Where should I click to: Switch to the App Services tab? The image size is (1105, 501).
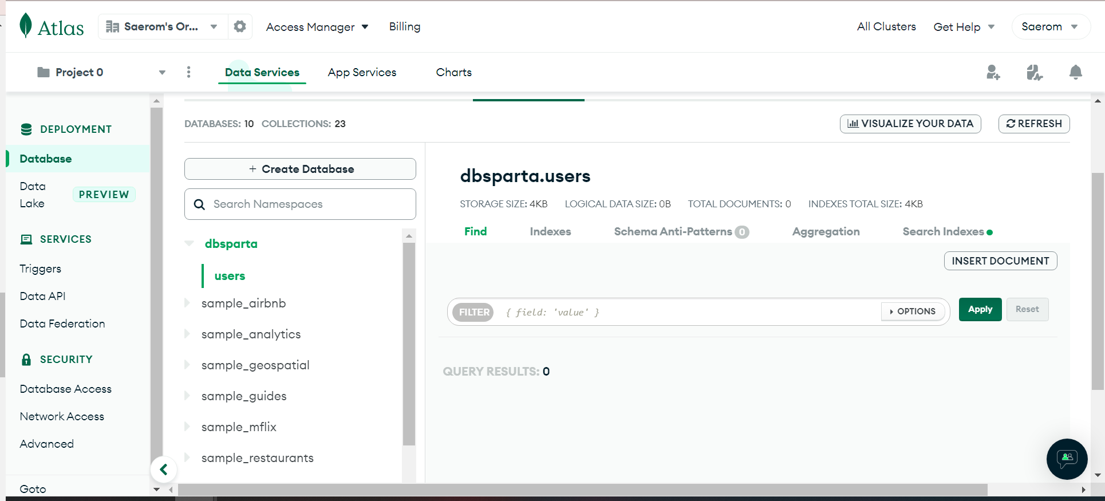click(x=362, y=72)
